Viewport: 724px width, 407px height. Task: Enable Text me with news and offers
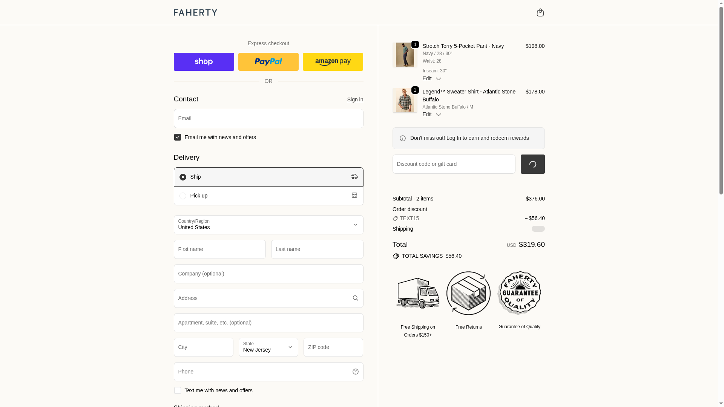coord(178,390)
